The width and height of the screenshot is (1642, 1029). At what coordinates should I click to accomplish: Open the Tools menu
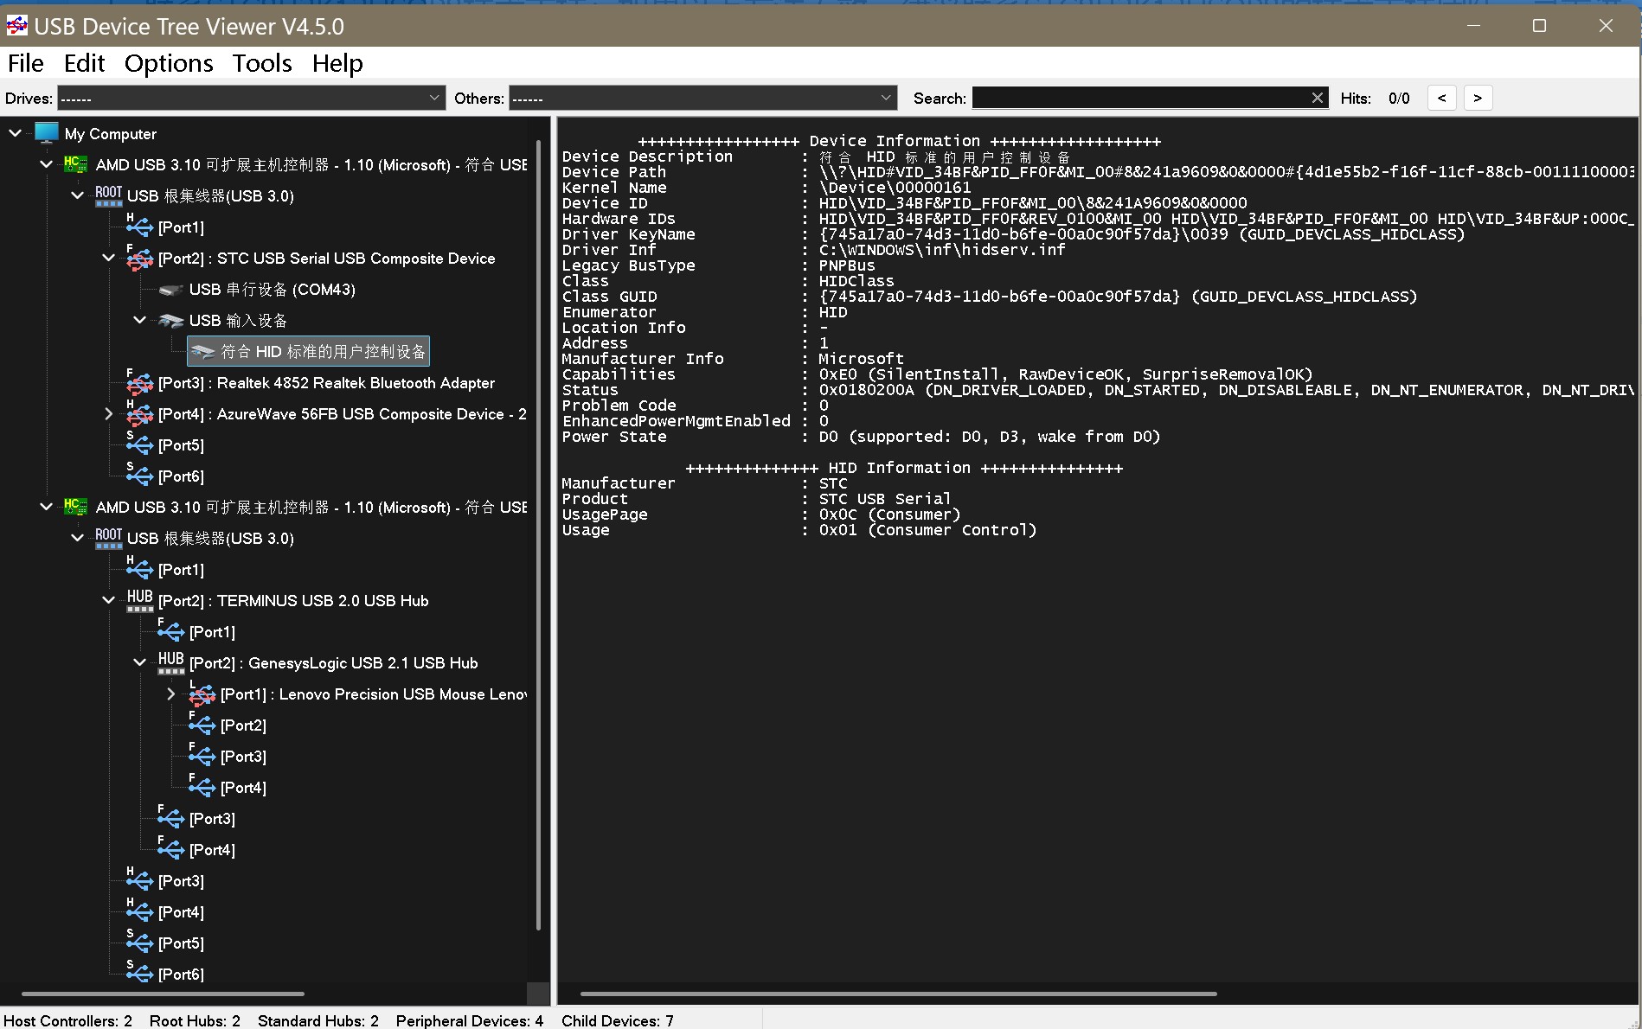pos(262,63)
